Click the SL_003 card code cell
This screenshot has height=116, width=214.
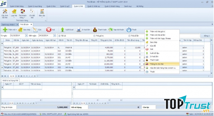tap(16, 51)
